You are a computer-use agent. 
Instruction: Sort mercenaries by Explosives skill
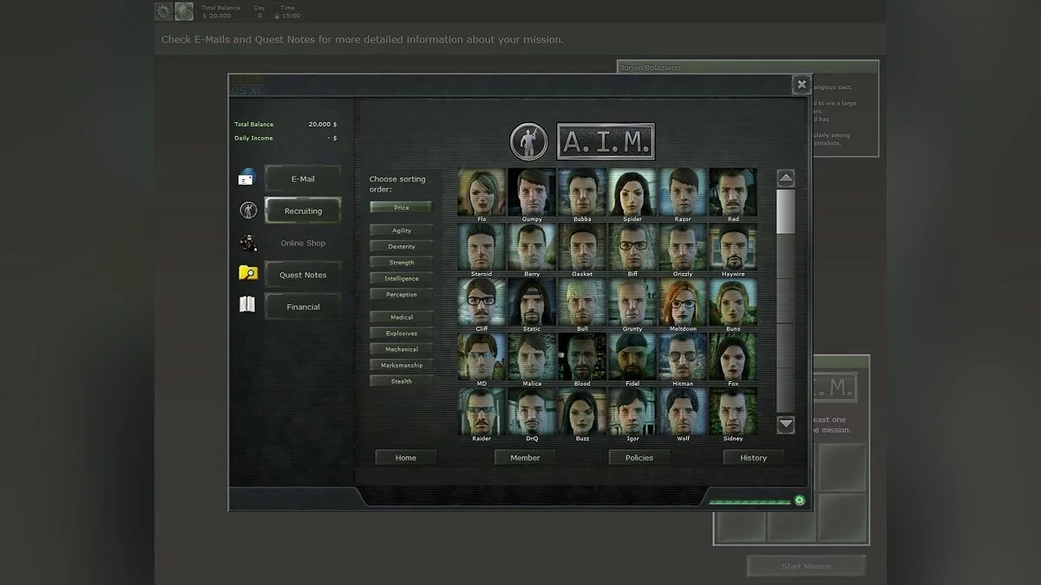click(x=401, y=334)
